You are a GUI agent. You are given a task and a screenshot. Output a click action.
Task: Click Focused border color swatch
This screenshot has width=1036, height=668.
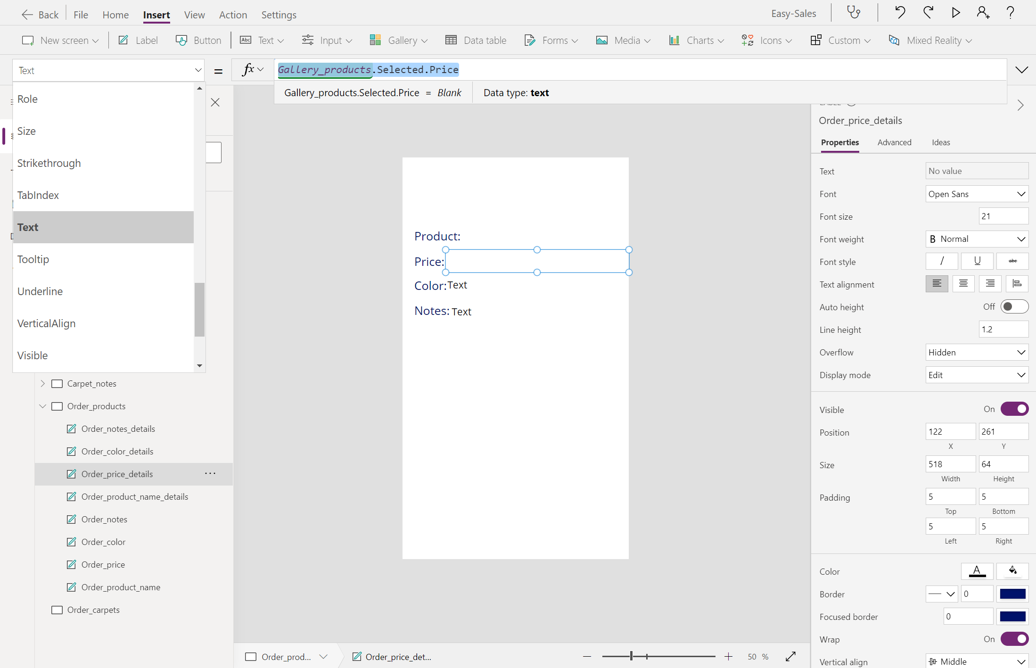click(x=1012, y=617)
